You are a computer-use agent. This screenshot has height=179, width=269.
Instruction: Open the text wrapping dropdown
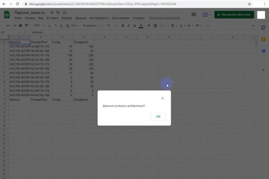pyautogui.click(x=191, y=26)
